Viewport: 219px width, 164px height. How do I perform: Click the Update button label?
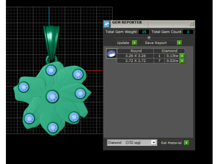click(123, 43)
